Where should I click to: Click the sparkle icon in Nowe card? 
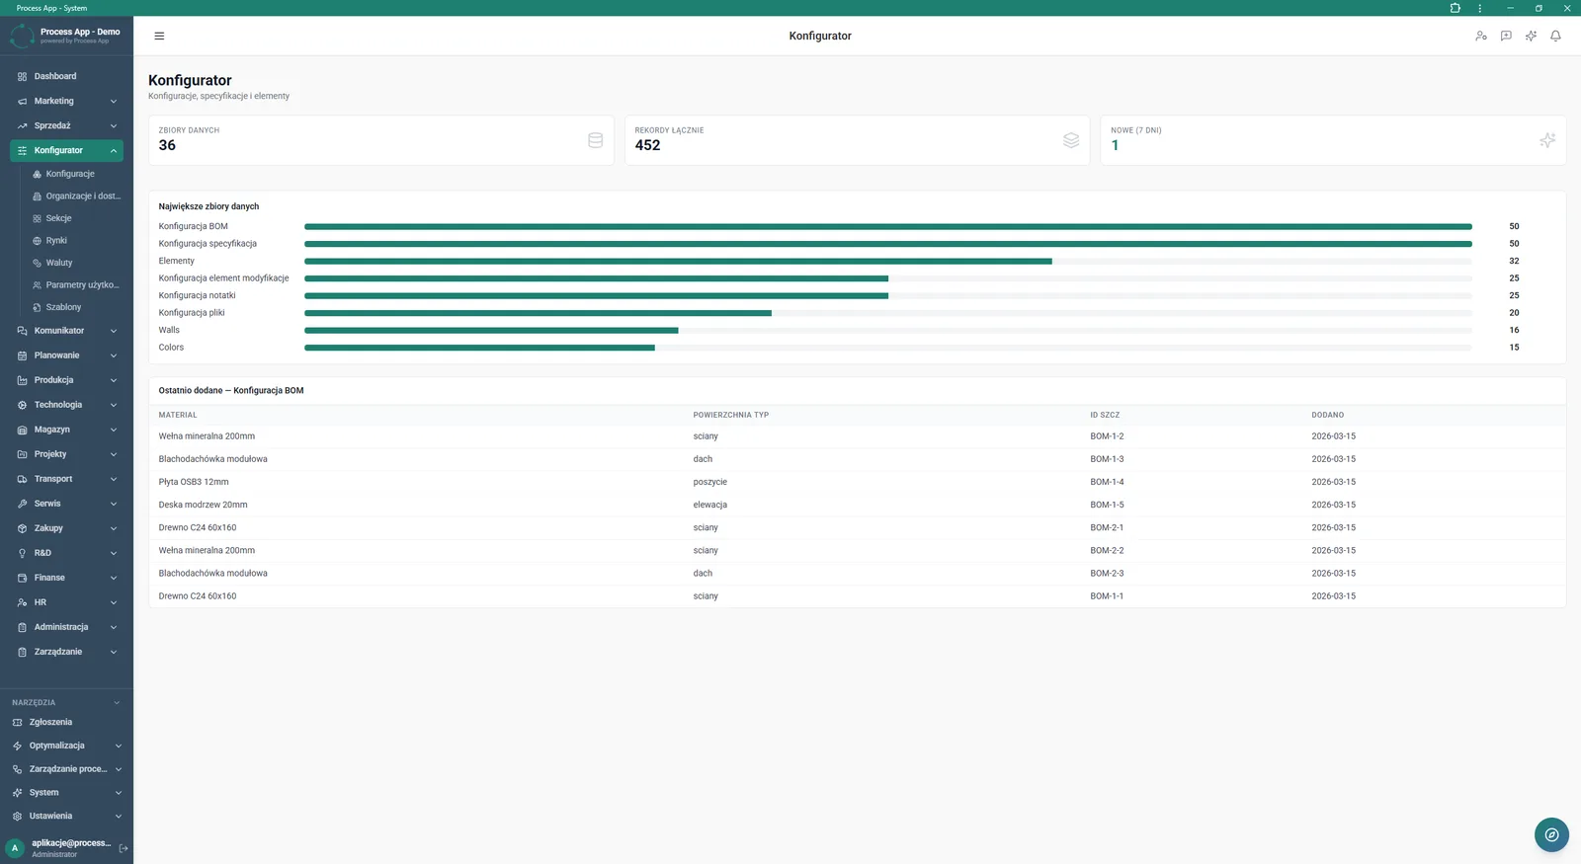coord(1547,140)
